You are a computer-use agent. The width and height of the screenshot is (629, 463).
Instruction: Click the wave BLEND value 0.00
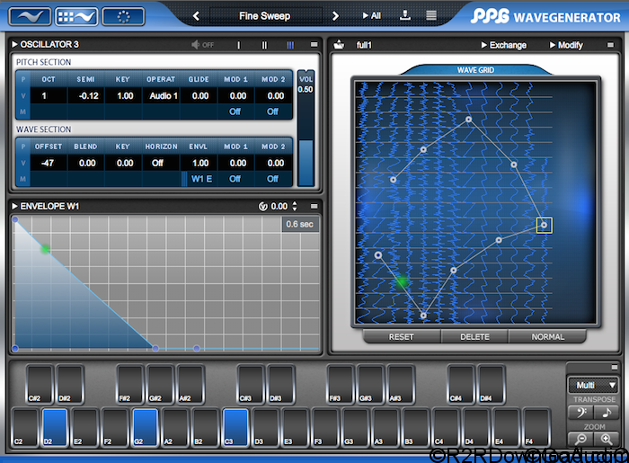point(86,164)
